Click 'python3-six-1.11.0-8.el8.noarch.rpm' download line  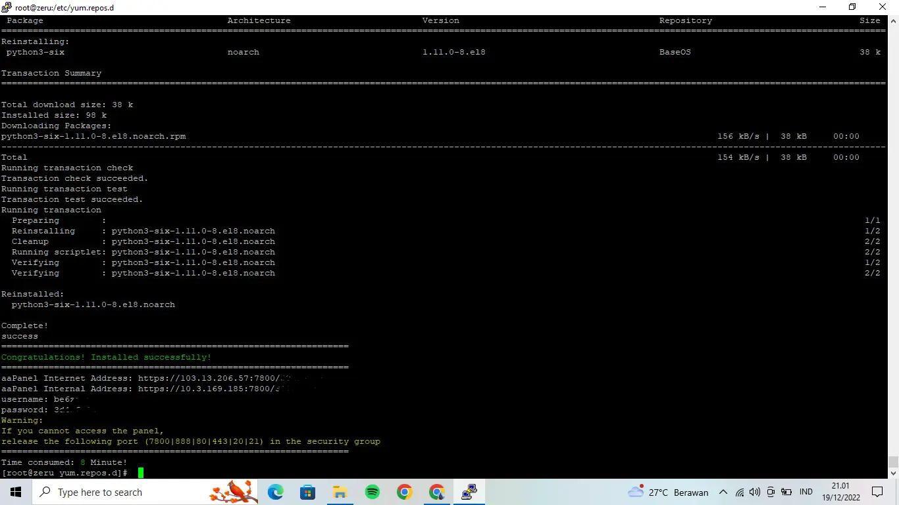point(93,136)
